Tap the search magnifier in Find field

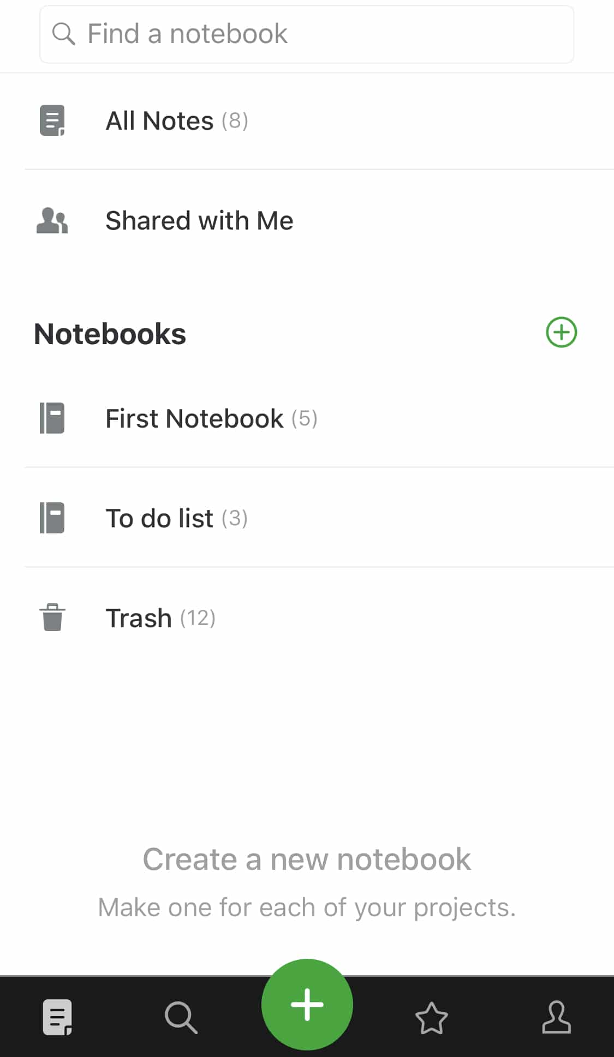tap(63, 34)
